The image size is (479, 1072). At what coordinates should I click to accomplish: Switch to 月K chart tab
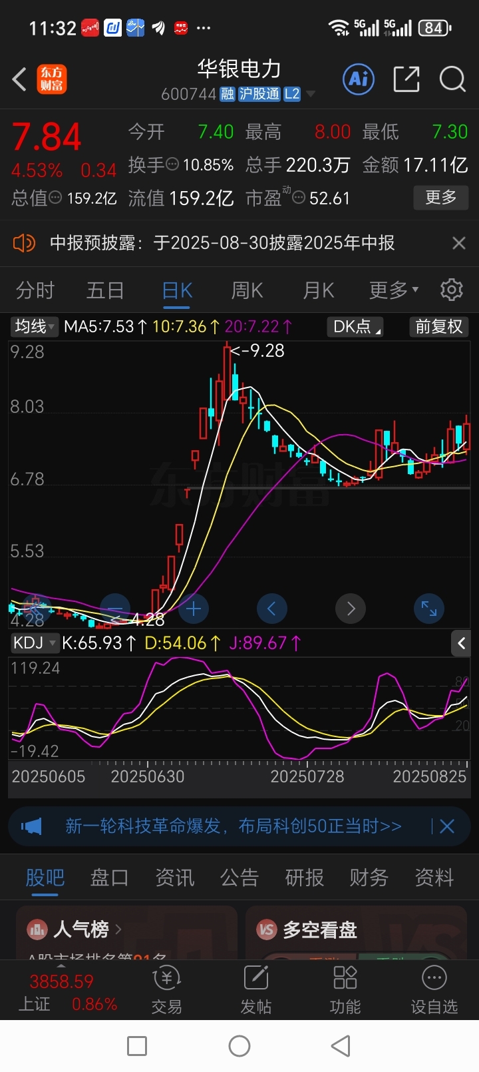(x=319, y=290)
